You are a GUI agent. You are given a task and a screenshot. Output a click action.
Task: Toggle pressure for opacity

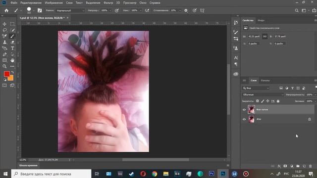[x=117, y=10]
